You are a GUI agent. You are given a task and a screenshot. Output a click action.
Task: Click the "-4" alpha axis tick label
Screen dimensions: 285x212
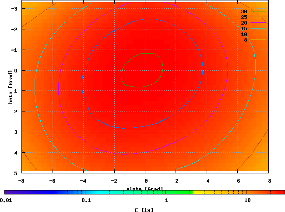pos(83,181)
